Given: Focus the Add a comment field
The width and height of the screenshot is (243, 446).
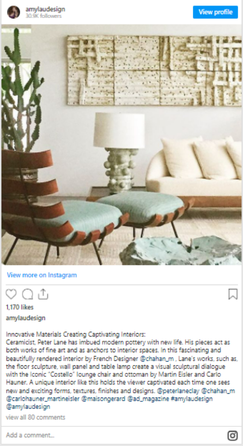Looking at the screenshot, I should (x=114, y=435).
